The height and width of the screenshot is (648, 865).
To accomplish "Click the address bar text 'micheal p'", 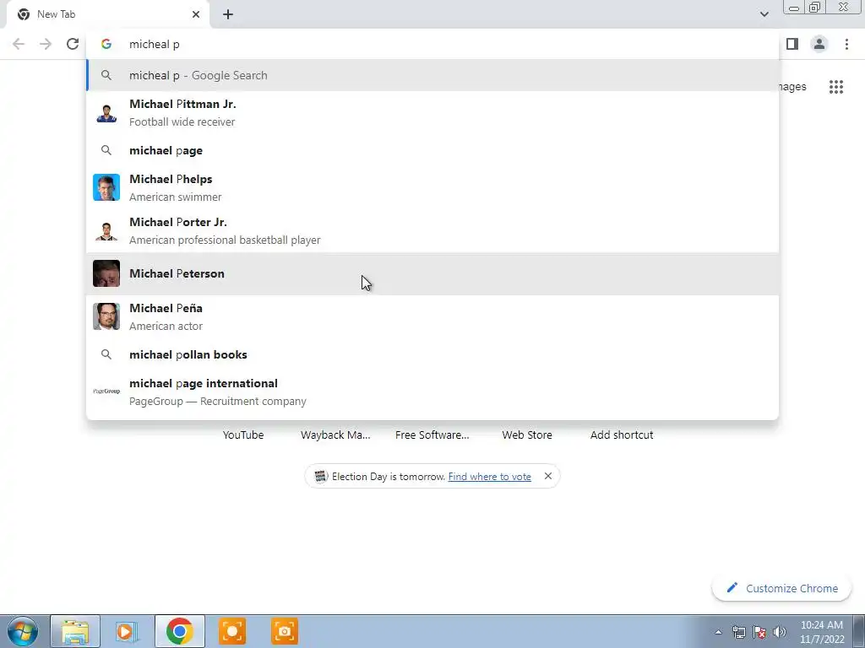I will [154, 44].
